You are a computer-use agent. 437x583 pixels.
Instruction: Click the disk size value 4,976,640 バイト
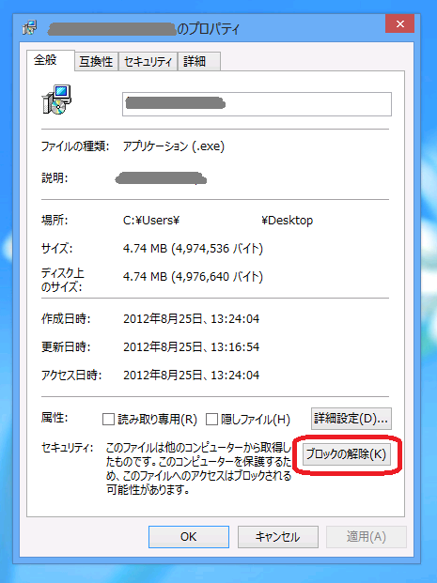221,277
